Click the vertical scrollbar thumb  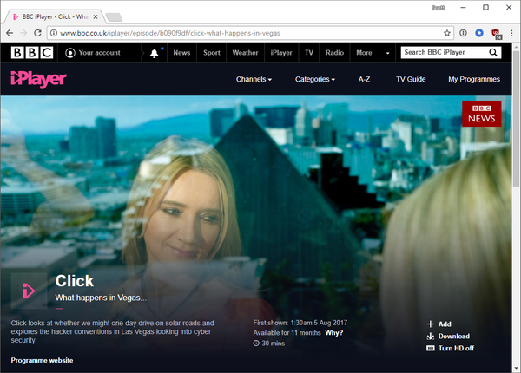(516, 119)
